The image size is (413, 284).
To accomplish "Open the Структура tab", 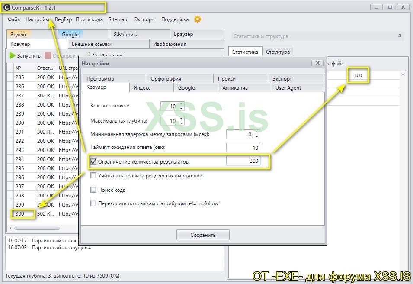I will tap(278, 52).
